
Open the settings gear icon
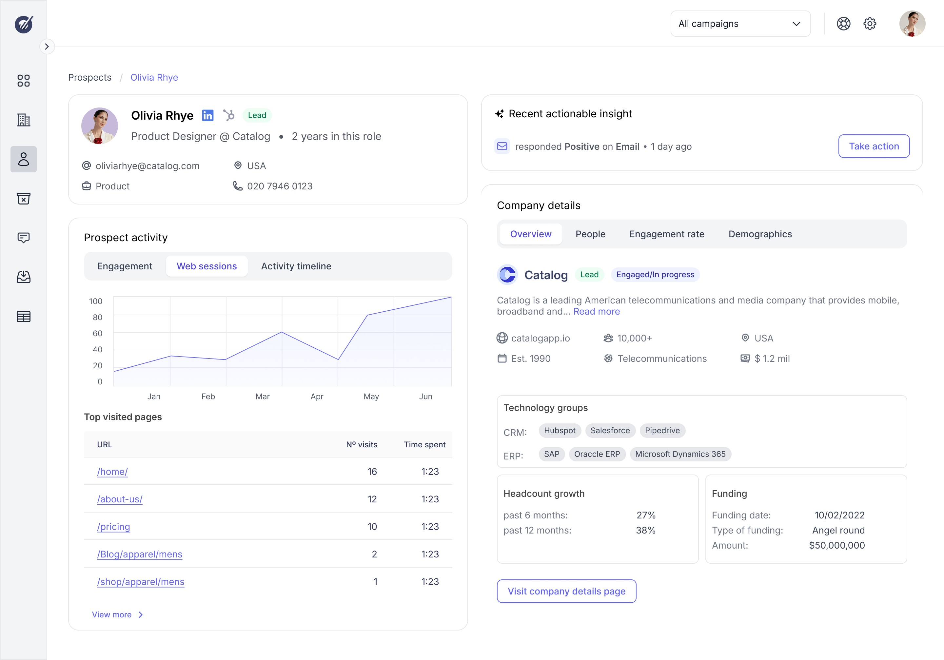pyautogui.click(x=870, y=24)
